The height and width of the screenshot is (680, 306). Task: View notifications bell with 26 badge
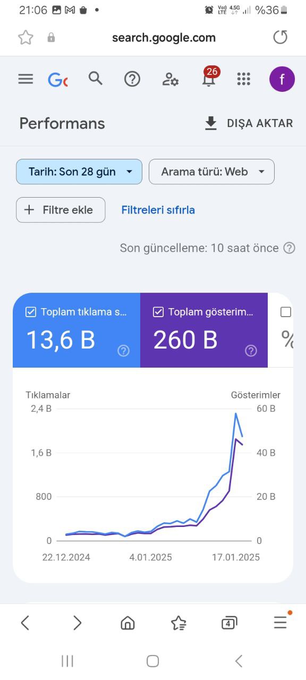[209, 77]
